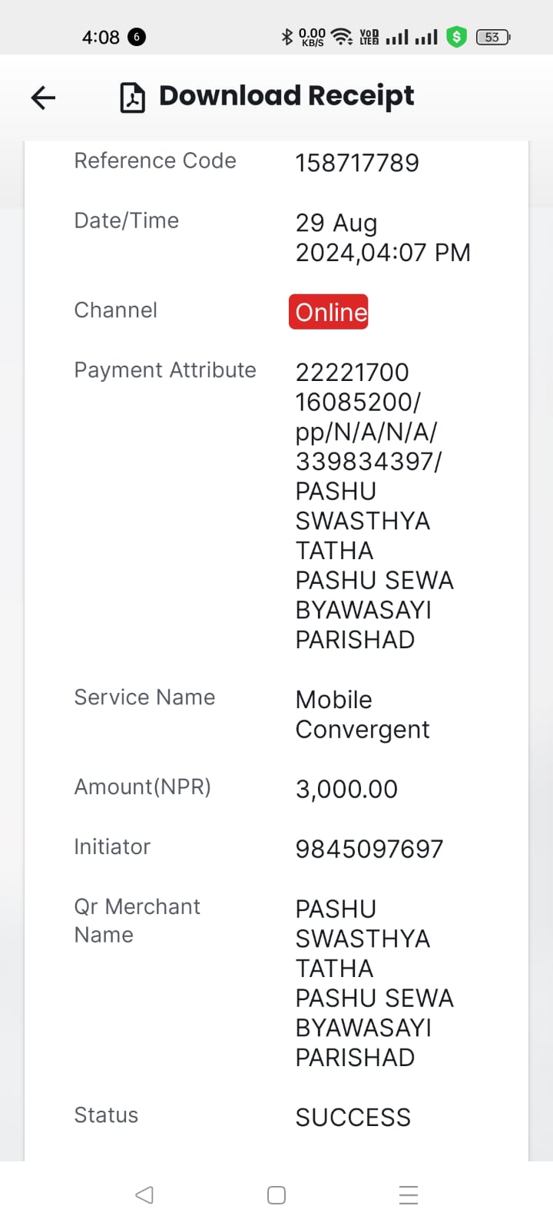Tap the SUCCESS status value
This screenshot has width=553, height=1229.
[x=353, y=1118]
